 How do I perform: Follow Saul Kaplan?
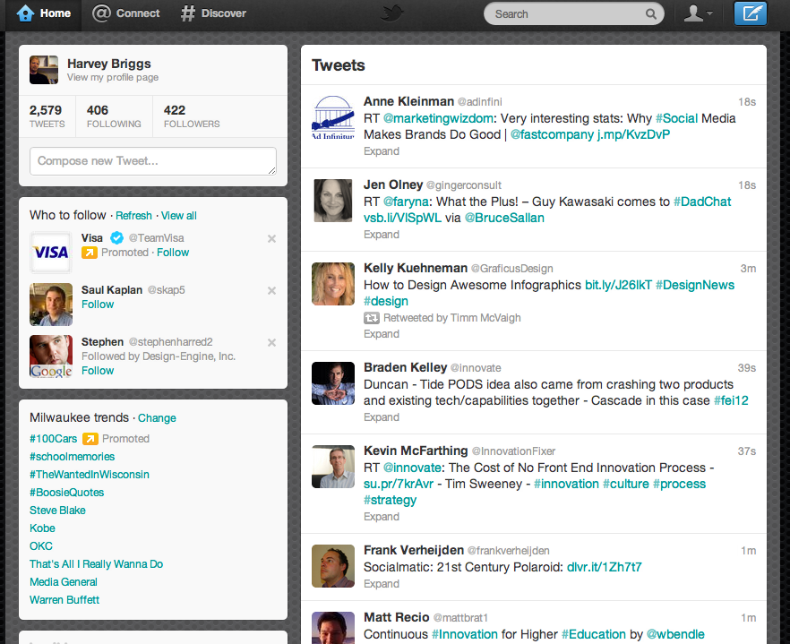click(x=97, y=304)
